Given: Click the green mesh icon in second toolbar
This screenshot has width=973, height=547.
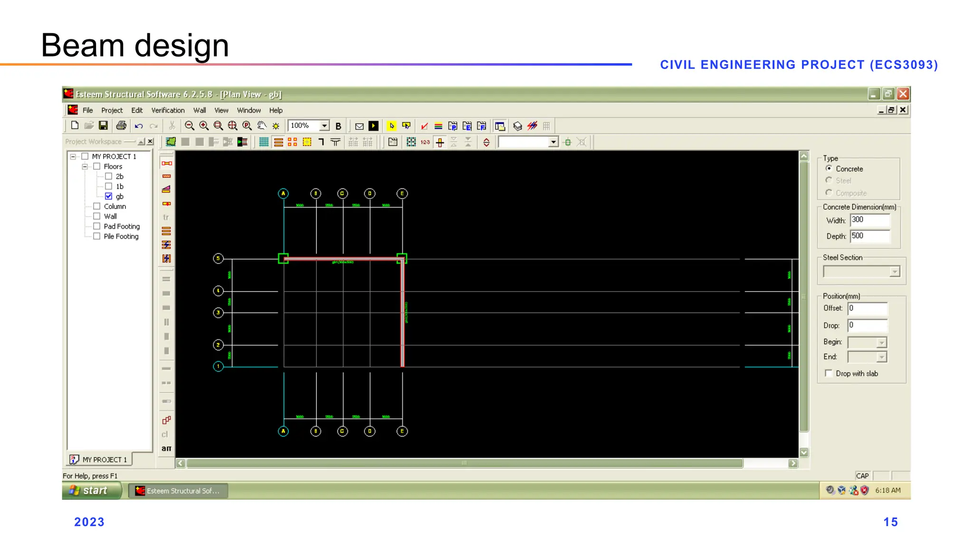Looking at the screenshot, I should pos(171,141).
